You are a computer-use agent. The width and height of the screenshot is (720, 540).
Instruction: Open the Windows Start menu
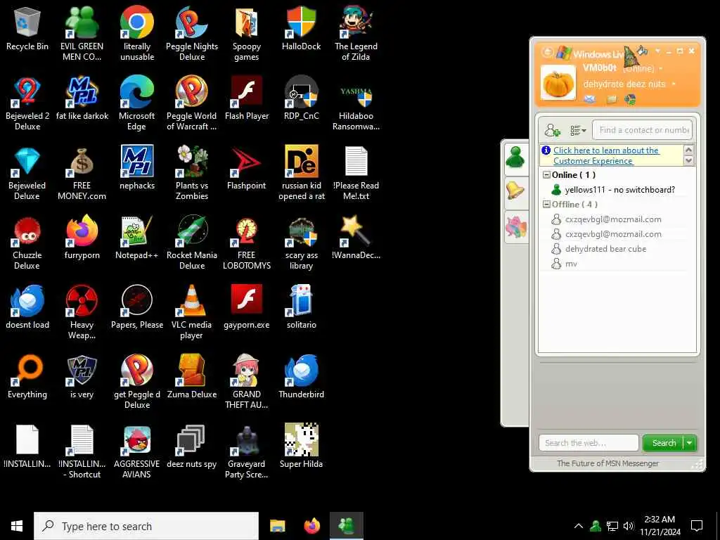point(17,526)
